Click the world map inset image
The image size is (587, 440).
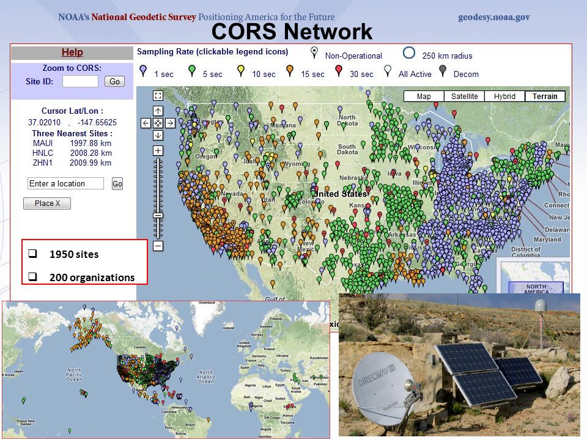coord(166,370)
